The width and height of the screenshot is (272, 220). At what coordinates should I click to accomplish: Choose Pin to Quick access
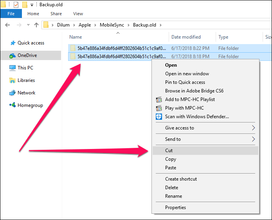[205, 82]
